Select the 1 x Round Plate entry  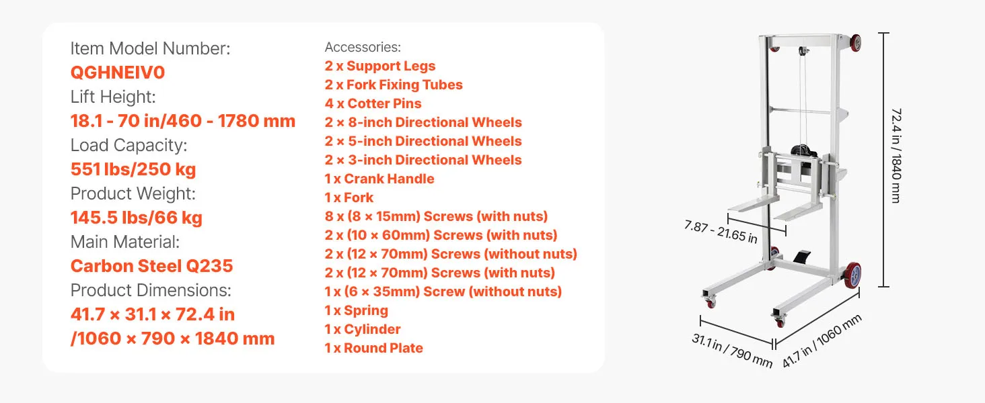373,348
